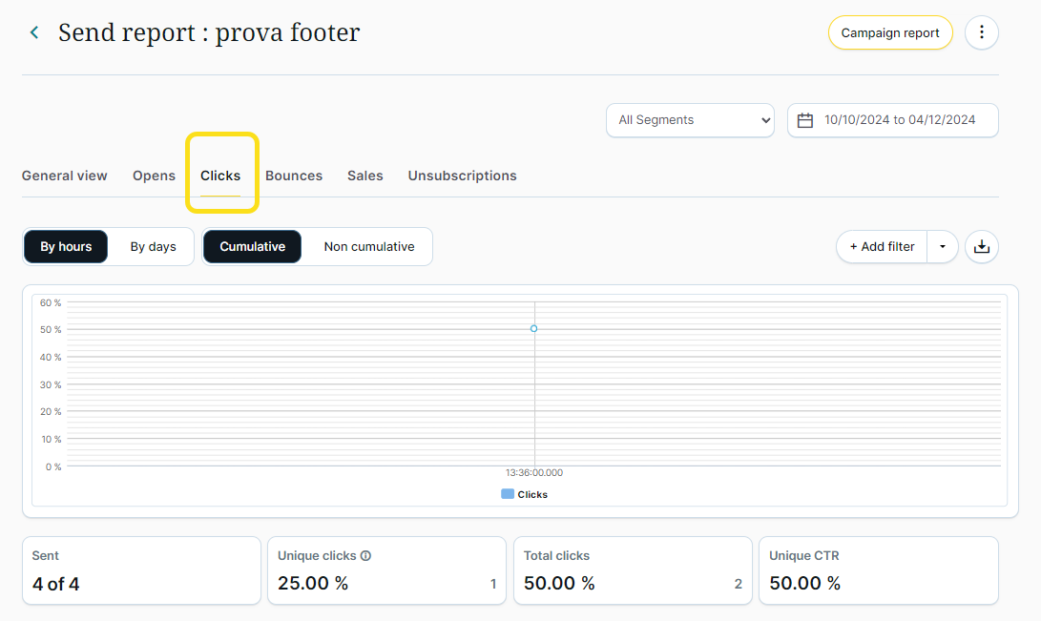
Task: Click the info icon next to Unique clicks
Action: click(x=365, y=556)
